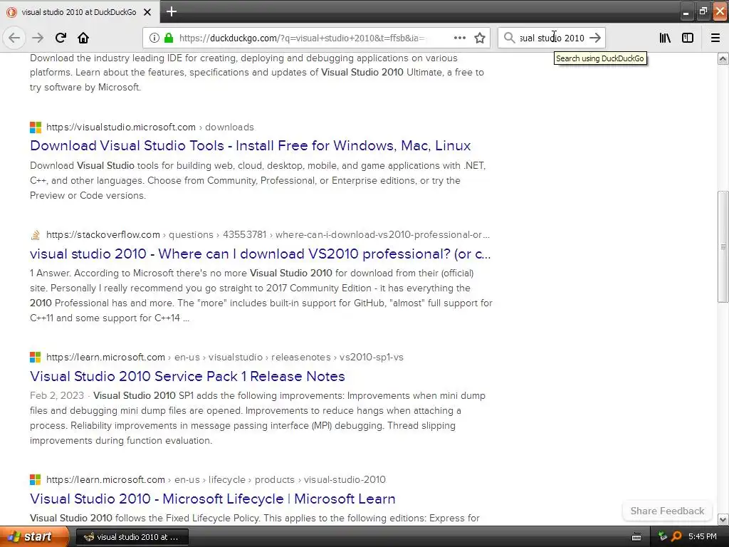Screen dimensions: 729x547
Task: Bookmark this page with the star
Action: (480, 38)
